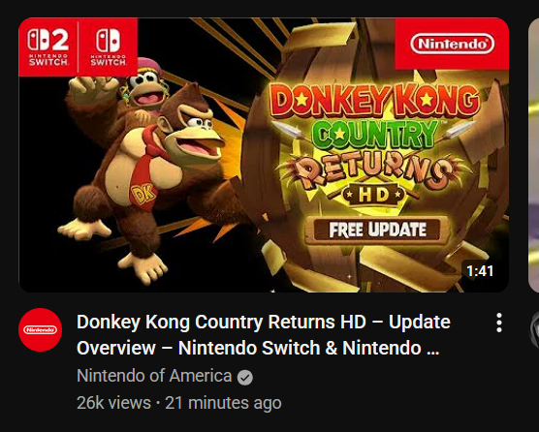
Task: Click Donkey Kong's face in the thumbnail
Action: pyautogui.click(x=191, y=132)
